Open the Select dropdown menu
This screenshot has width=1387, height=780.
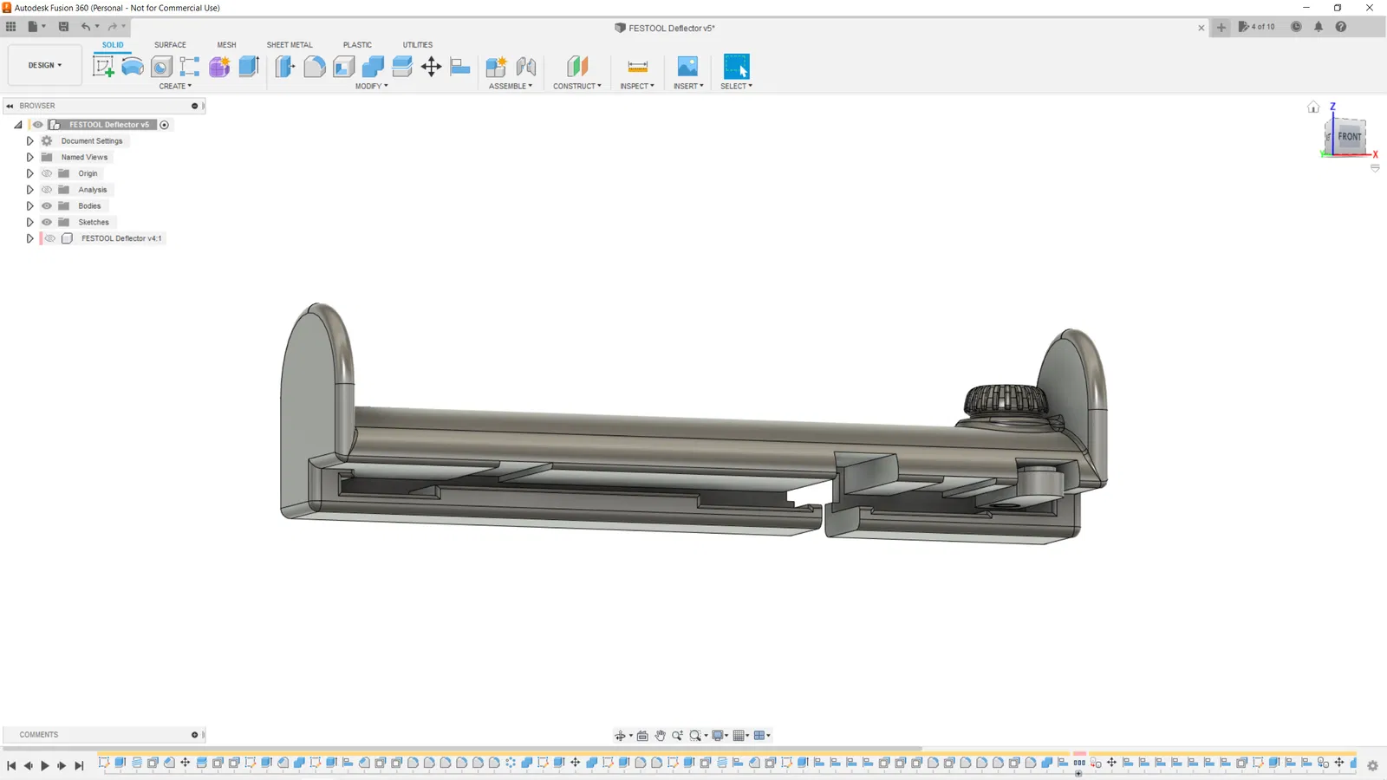736,87
